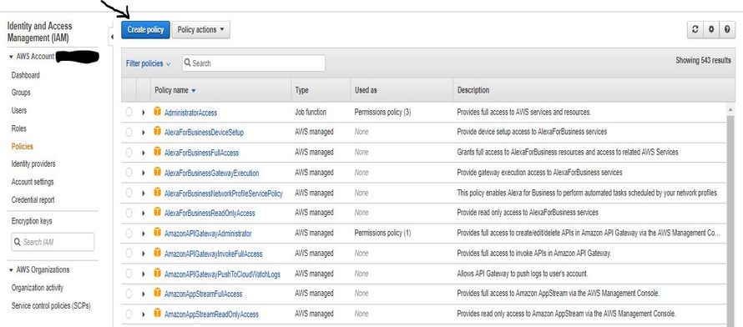The height and width of the screenshot is (327, 743).
Task: Open Groups in the IAM sidebar
Action: tap(21, 93)
